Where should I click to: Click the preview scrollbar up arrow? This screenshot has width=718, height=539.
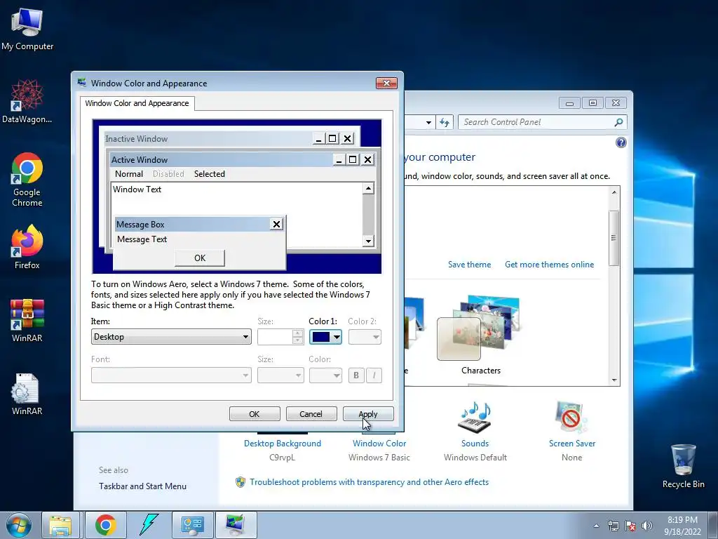pyautogui.click(x=368, y=188)
